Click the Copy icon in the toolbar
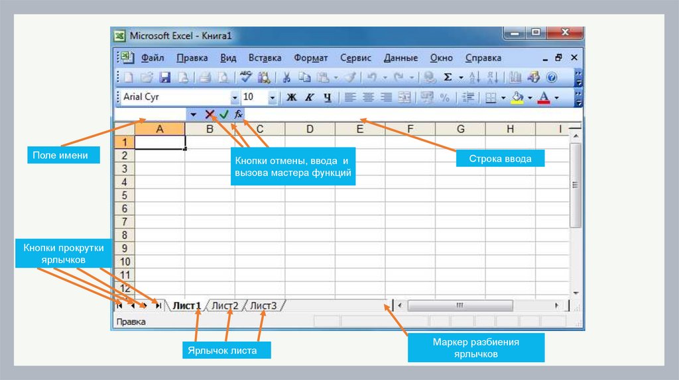This screenshot has width=679, height=380. coord(305,77)
